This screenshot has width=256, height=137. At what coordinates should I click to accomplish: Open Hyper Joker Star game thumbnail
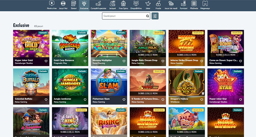tap(226, 82)
